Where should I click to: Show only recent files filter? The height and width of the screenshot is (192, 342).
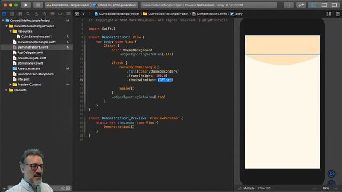click(63, 188)
